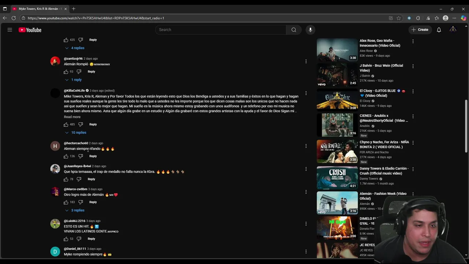Reload the page with browser refresh button
469x264 pixels.
(x=14, y=18)
